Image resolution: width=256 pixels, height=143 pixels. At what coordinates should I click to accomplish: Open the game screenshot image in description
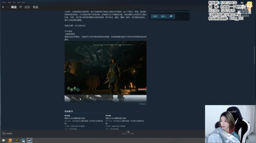[x=106, y=68]
